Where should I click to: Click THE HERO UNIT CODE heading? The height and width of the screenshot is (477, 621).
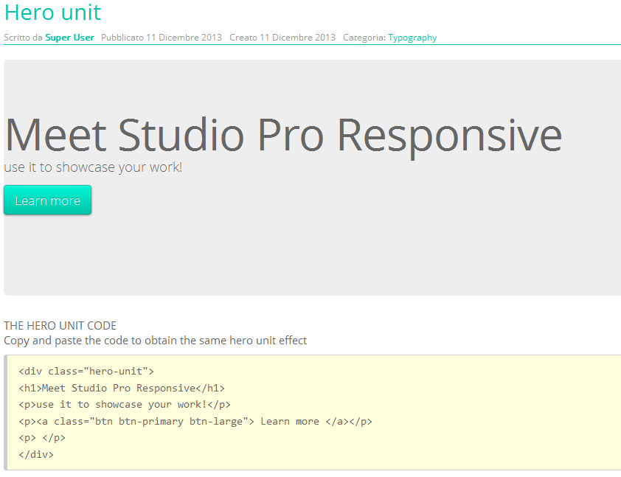coord(60,325)
